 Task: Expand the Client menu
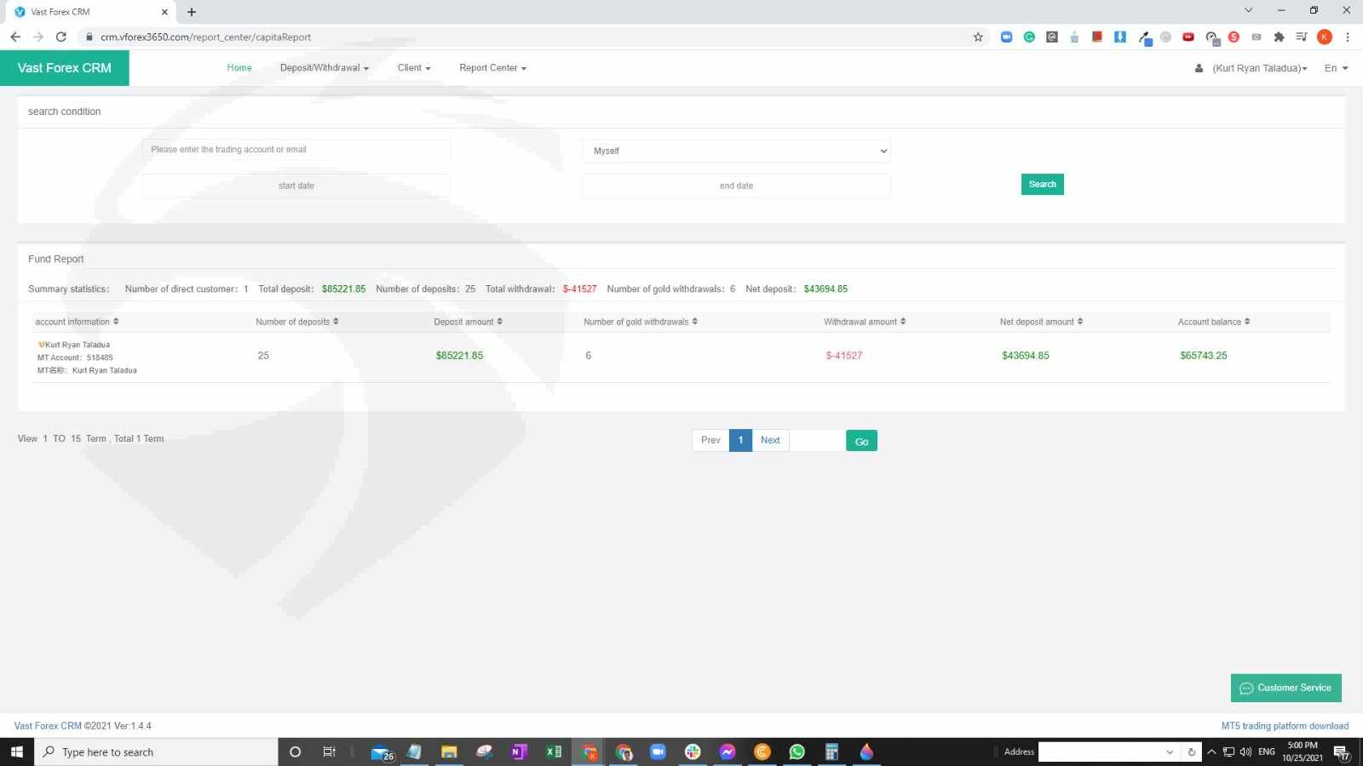click(414, 68)
